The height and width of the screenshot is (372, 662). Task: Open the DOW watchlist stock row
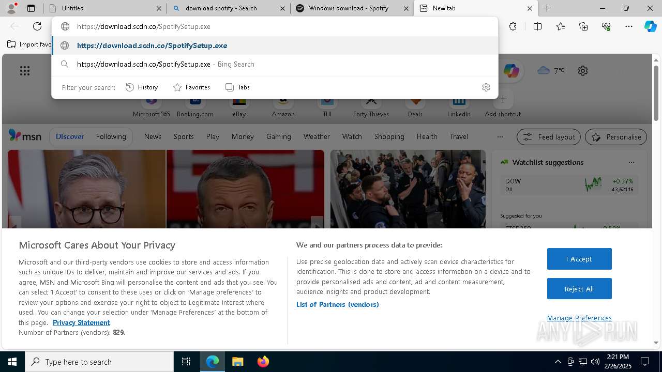coord(569,185)
